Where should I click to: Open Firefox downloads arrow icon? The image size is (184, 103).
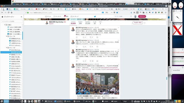(131, 13)
